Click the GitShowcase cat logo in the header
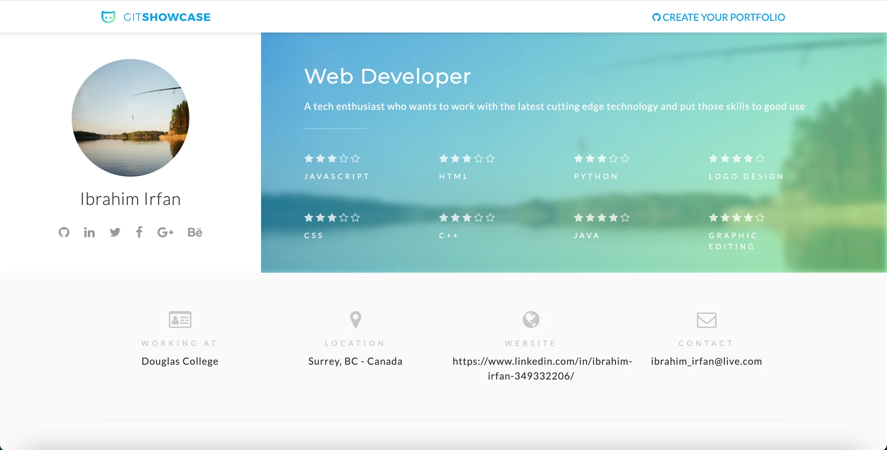This screenshot has height=450, width=887. click(x=109, y=17)
